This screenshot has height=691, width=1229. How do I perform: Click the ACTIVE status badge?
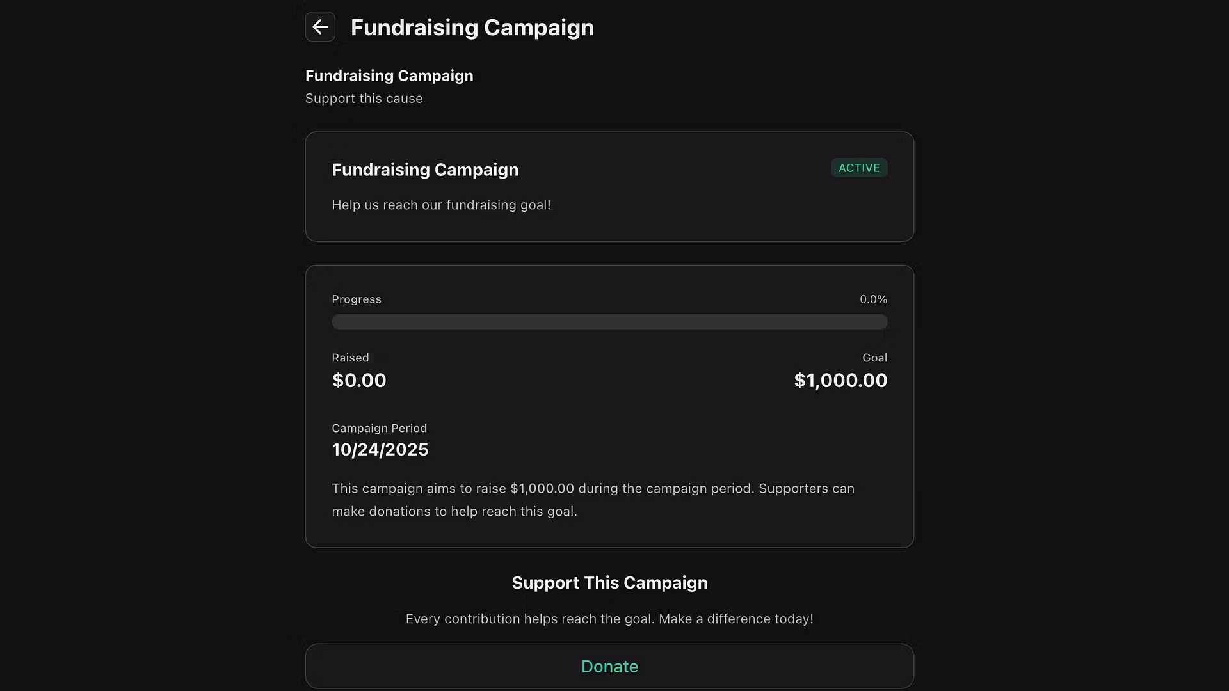[x=858, y=168]
